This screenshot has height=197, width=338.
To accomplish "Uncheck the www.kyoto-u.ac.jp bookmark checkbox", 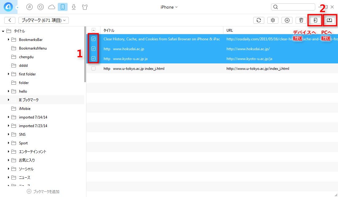I will pyautogui.click(x=93, y=58).
